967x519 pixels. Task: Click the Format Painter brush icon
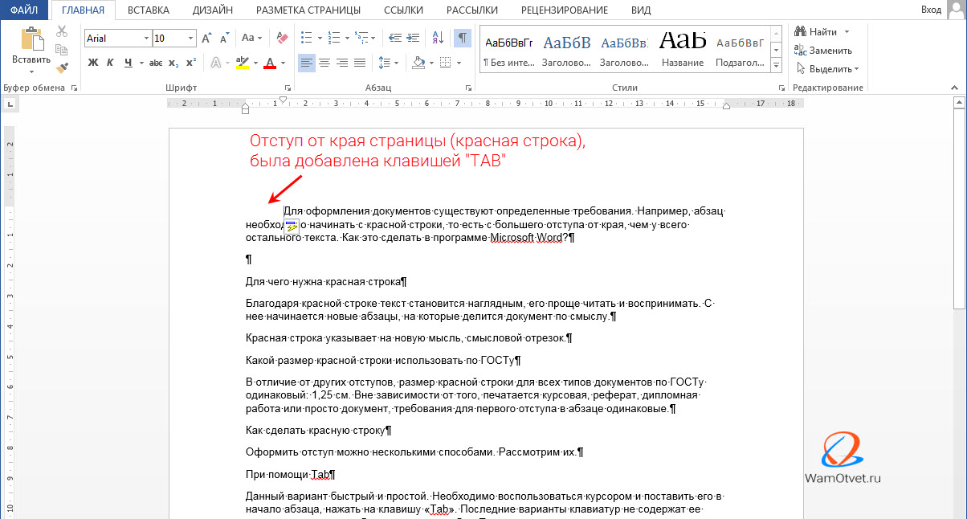pos(62,67)
